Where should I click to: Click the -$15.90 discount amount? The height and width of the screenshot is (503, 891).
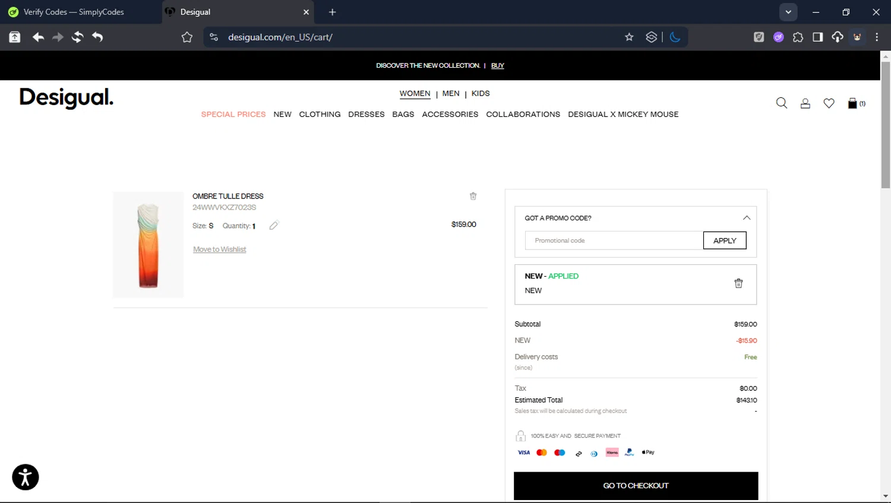(x=747, y=341)
